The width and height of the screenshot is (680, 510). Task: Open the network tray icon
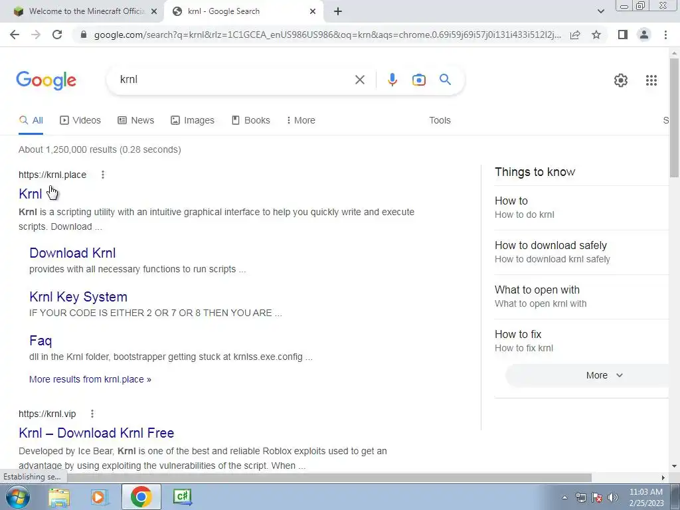coord(581,497)
